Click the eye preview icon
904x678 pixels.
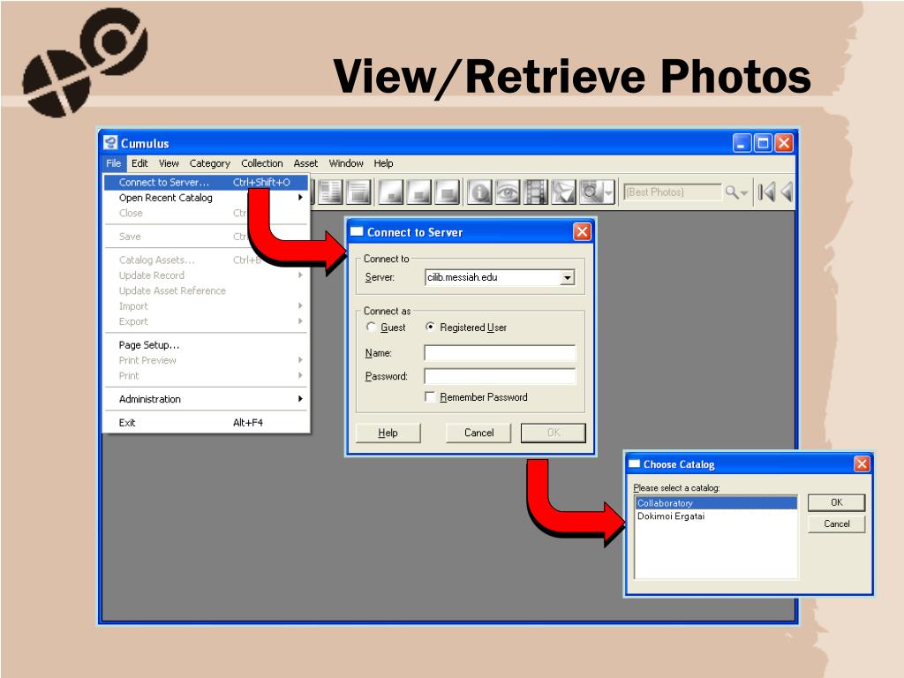[508, 192]
